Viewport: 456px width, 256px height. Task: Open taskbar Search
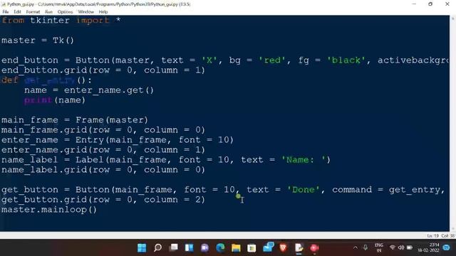point(157,248)
